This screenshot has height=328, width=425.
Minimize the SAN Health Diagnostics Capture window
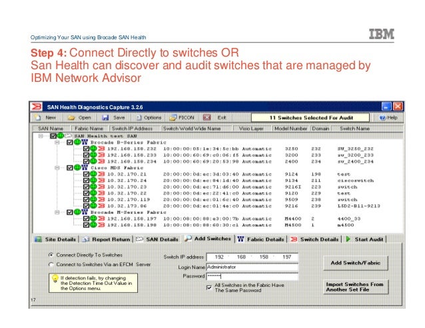(386, 106)
